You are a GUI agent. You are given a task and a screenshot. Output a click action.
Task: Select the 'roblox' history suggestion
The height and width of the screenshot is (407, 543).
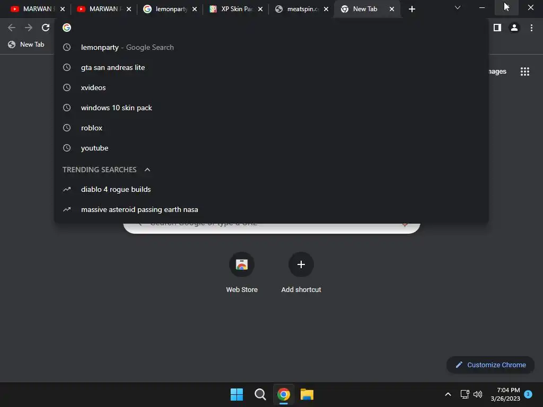pyautogui.click(x=271, y=128)
